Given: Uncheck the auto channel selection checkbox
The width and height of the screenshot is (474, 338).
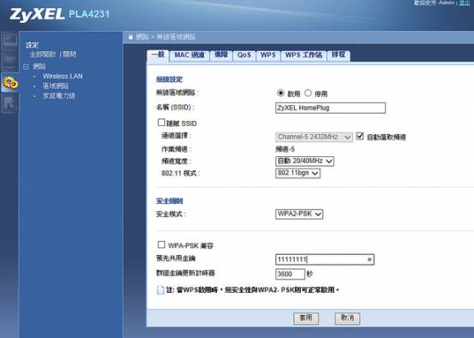Looking at the screenshot, I should (x=360, y=136).
